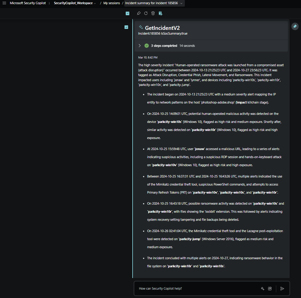Send the prompt with the arrow icon
The height and width of the screenshot is (298, 301).
tap(282, 288)
